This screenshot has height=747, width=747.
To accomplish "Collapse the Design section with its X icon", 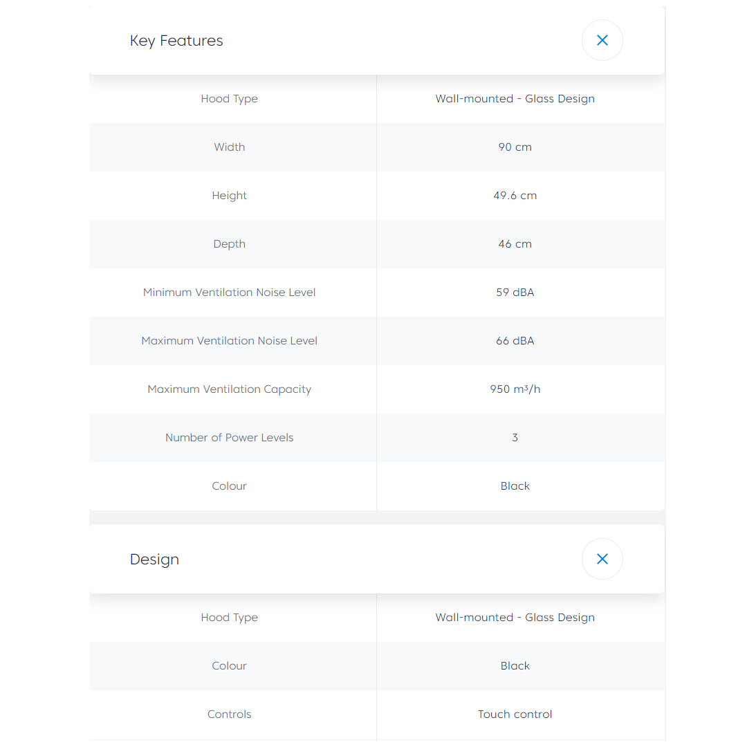I will 602,559.
